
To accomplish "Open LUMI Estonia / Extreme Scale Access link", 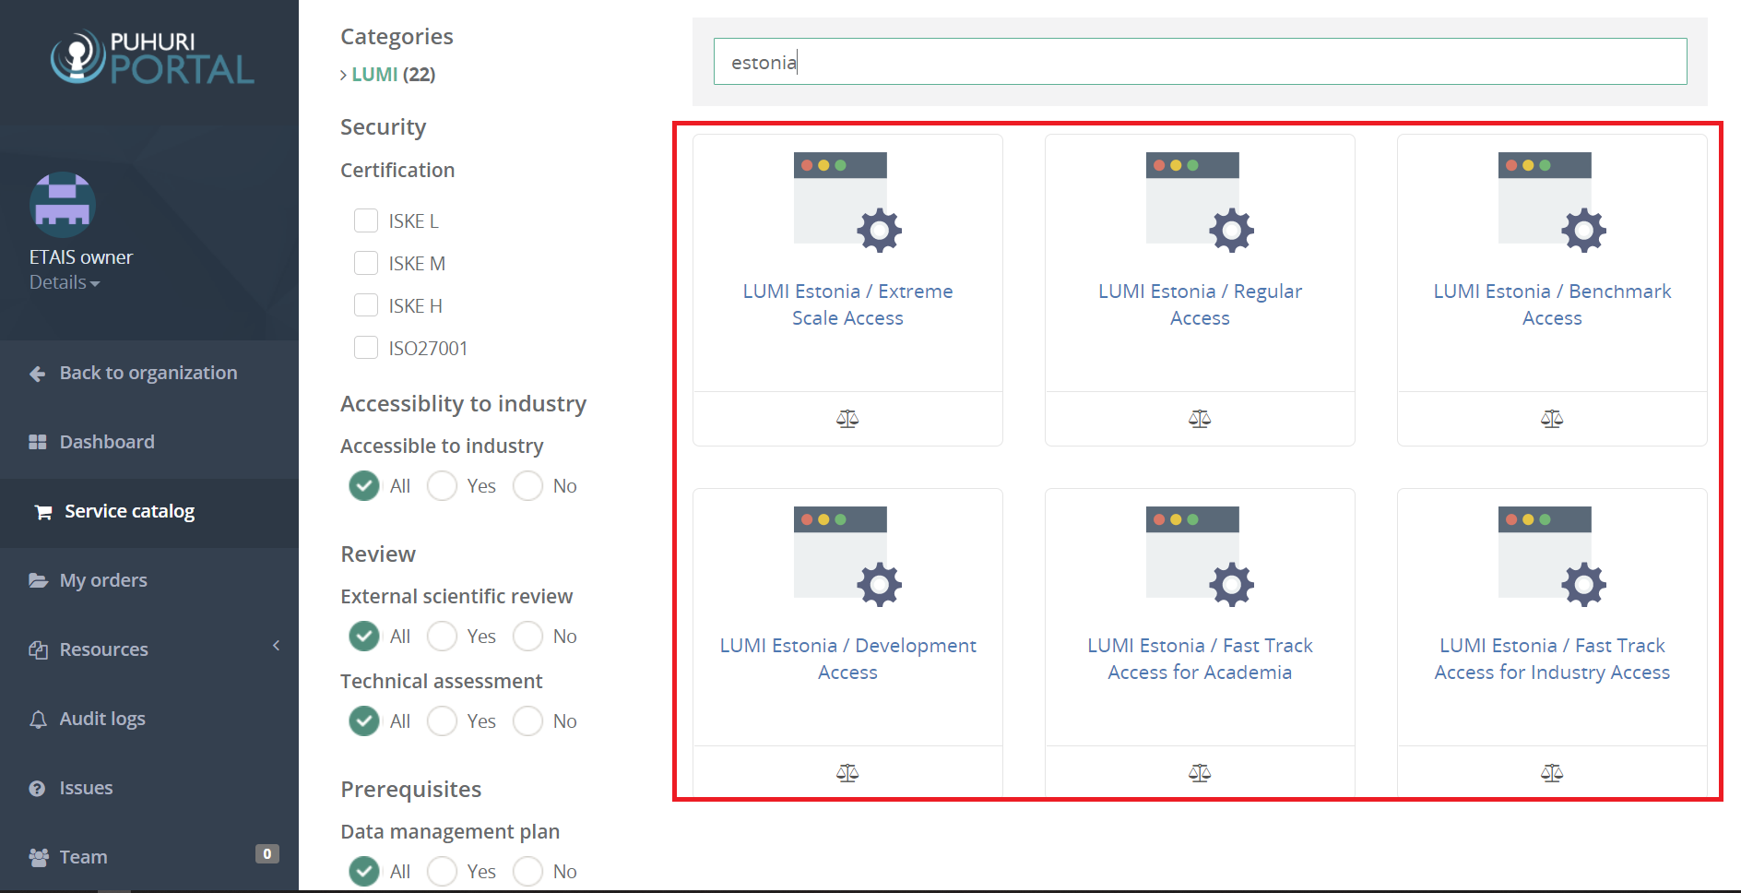I will [x=847, y=304].
